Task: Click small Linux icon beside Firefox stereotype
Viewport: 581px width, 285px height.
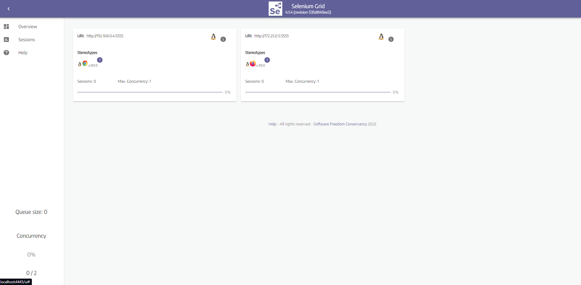Action: (x=247, y=64)
